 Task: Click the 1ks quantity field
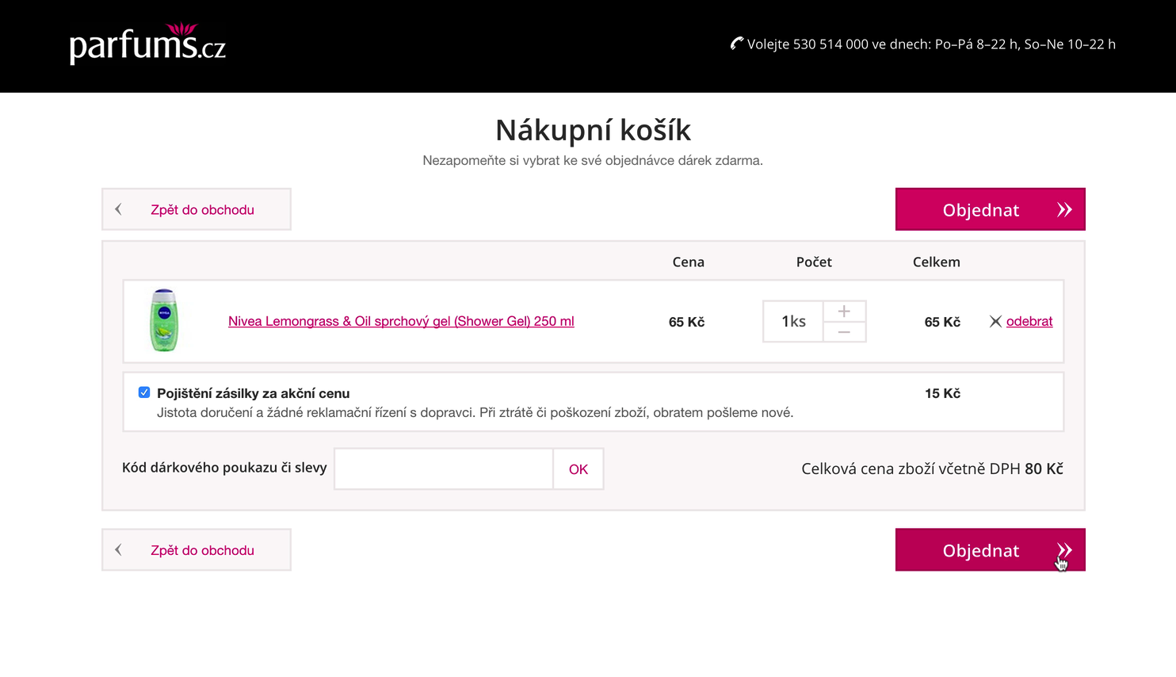point(793,321)
